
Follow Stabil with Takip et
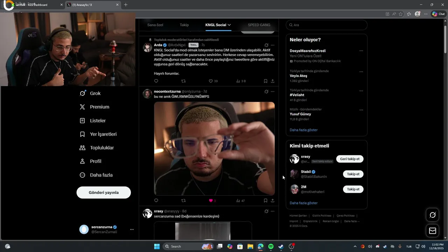coord(353,174)
